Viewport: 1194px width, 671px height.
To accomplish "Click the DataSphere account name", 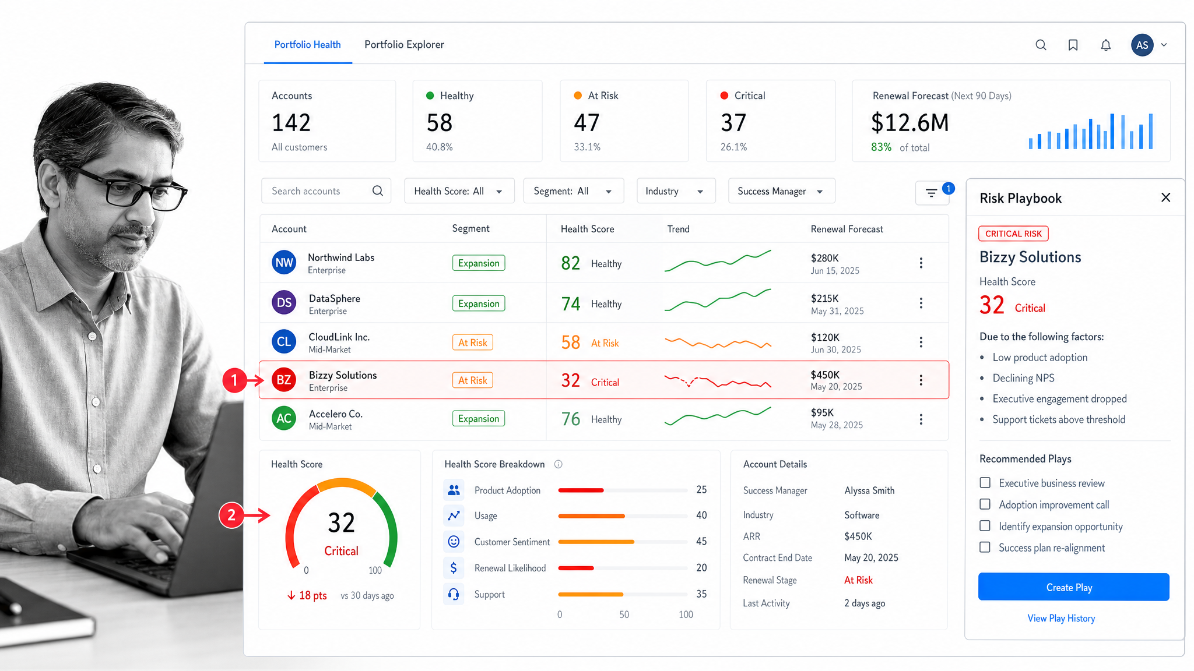I will pyautogui.click(x=335, y=298).
